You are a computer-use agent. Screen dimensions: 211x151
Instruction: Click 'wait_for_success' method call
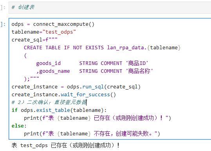click(x=85, y=95)
